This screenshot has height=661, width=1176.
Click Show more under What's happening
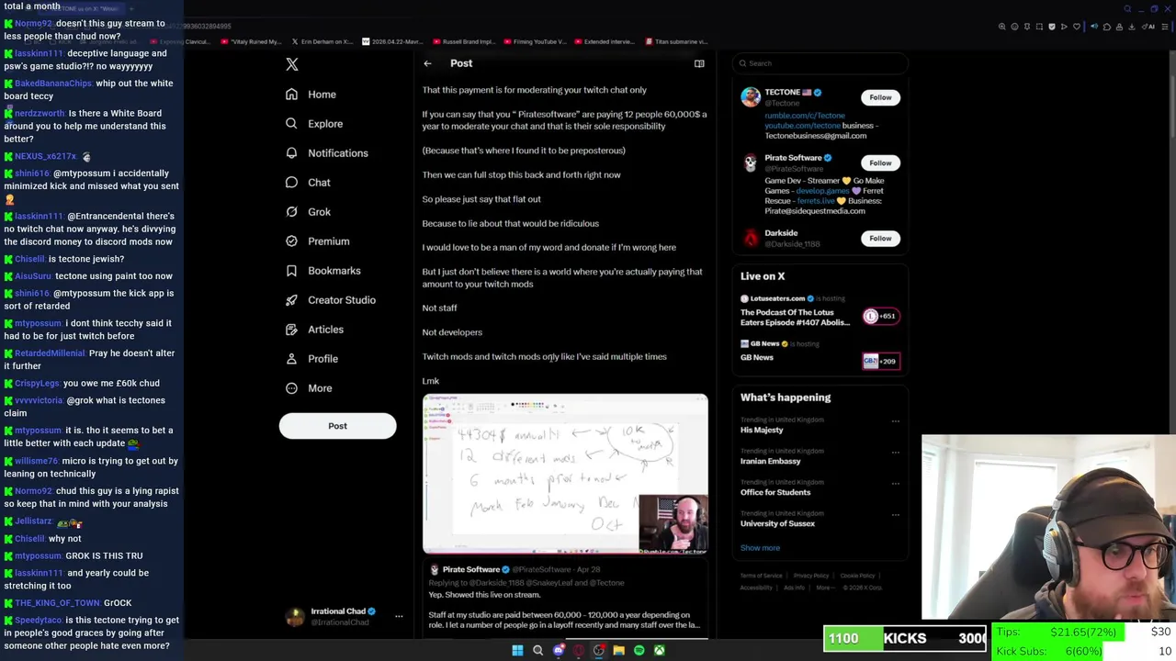tap(760, 548)
